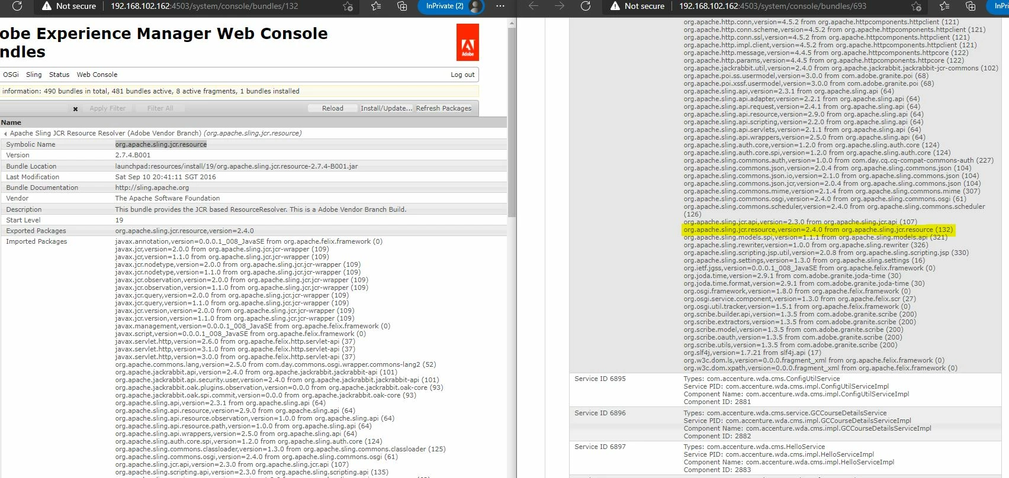The image size is (1009, 478).
Task: Click the Last Modification date Sat Sep 10
Action: (165, 177)
